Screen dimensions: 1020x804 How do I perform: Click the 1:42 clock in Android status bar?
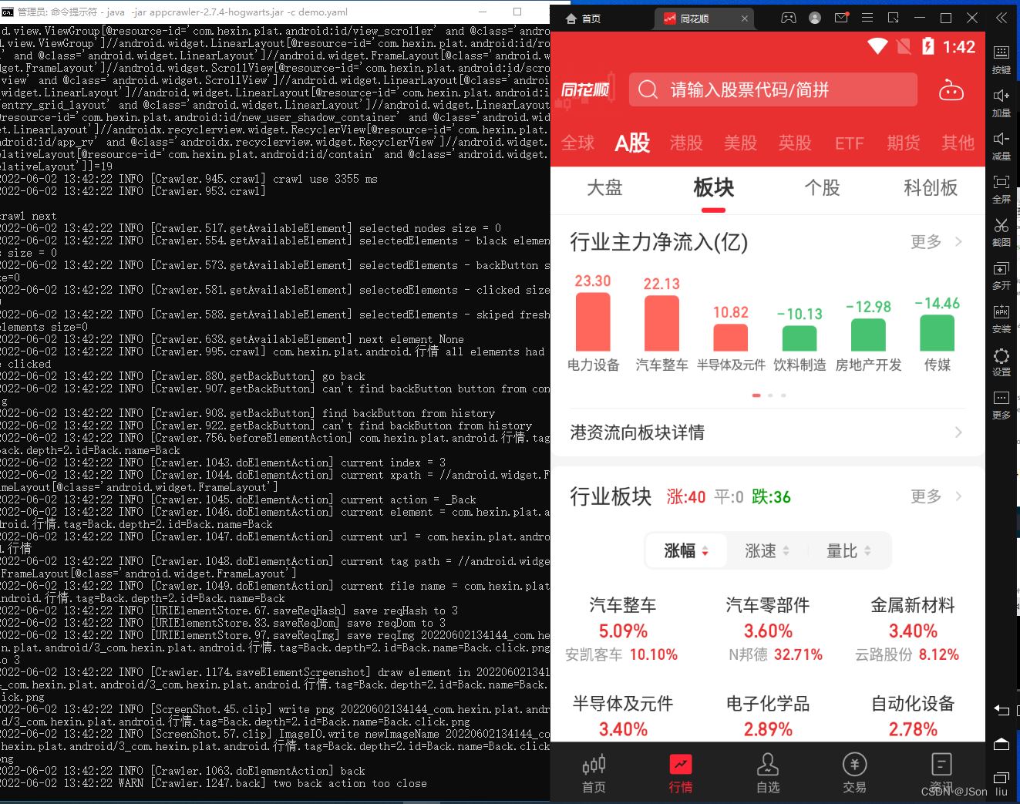pyautogui.click(x=958, y=47)
